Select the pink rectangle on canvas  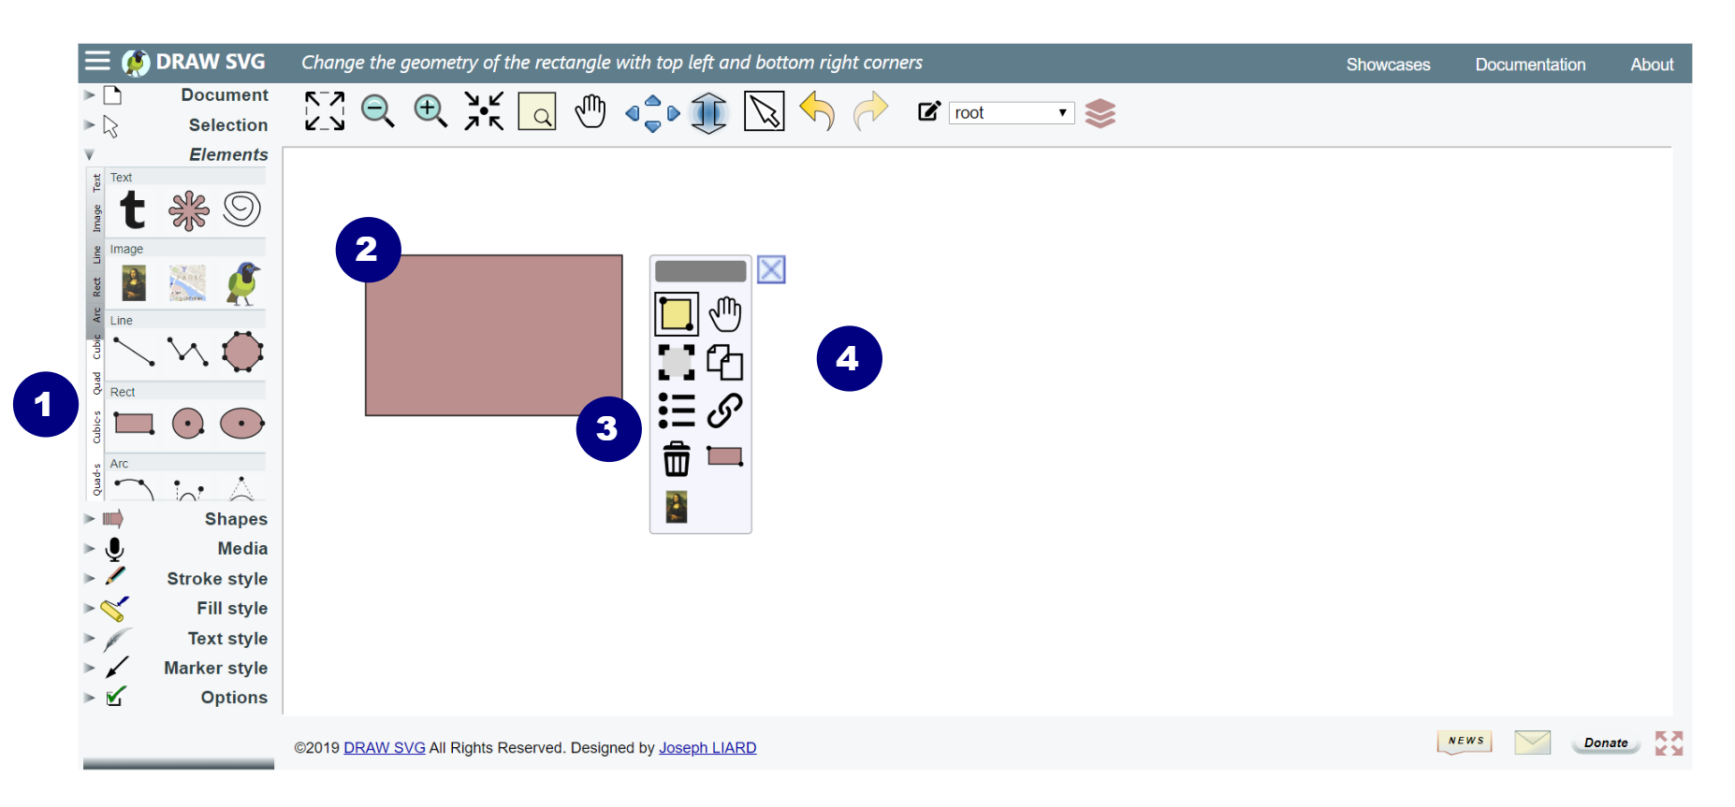pyautogui.click(x=493, y=335)
